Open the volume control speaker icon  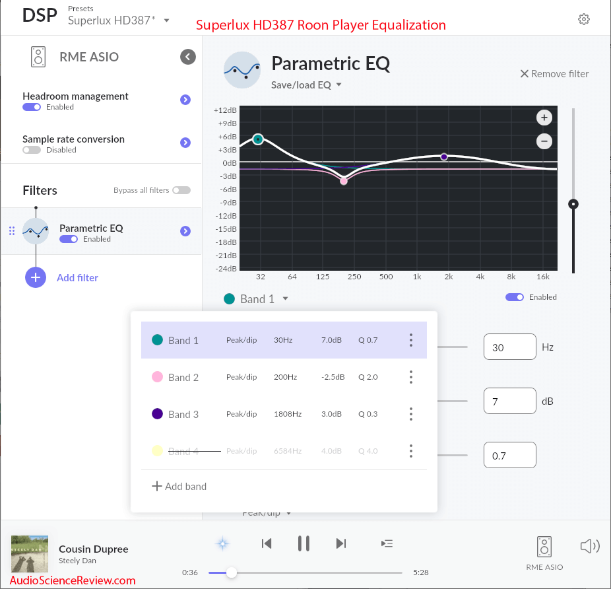590,546
